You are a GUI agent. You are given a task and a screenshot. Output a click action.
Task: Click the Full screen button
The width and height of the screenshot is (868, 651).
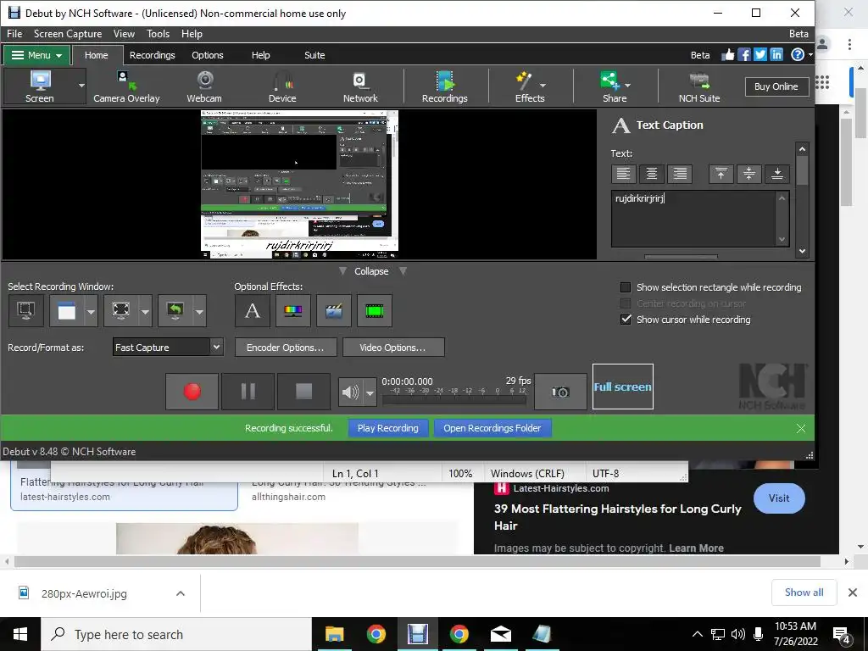[x=623, y=387]
